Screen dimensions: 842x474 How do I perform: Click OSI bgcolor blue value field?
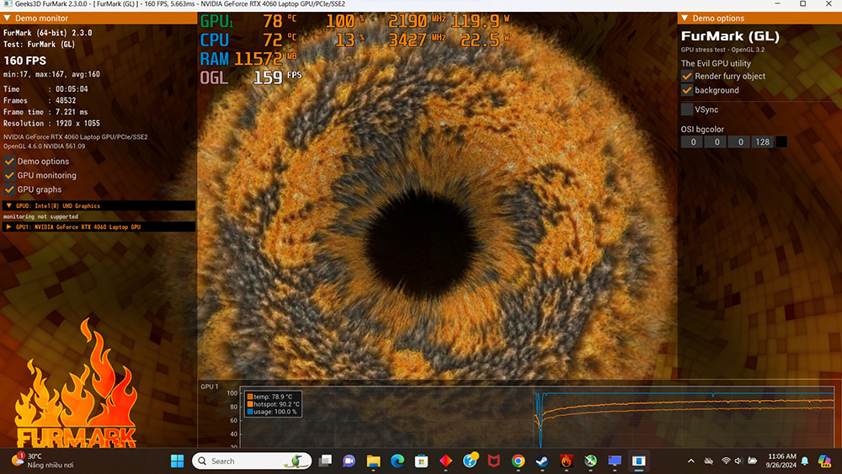click(x=740, y=141)
